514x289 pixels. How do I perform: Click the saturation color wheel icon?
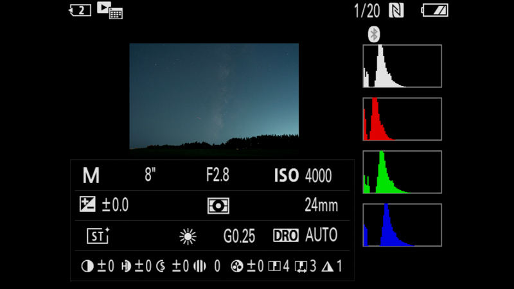pyautogui.click(x=236, y=266)
